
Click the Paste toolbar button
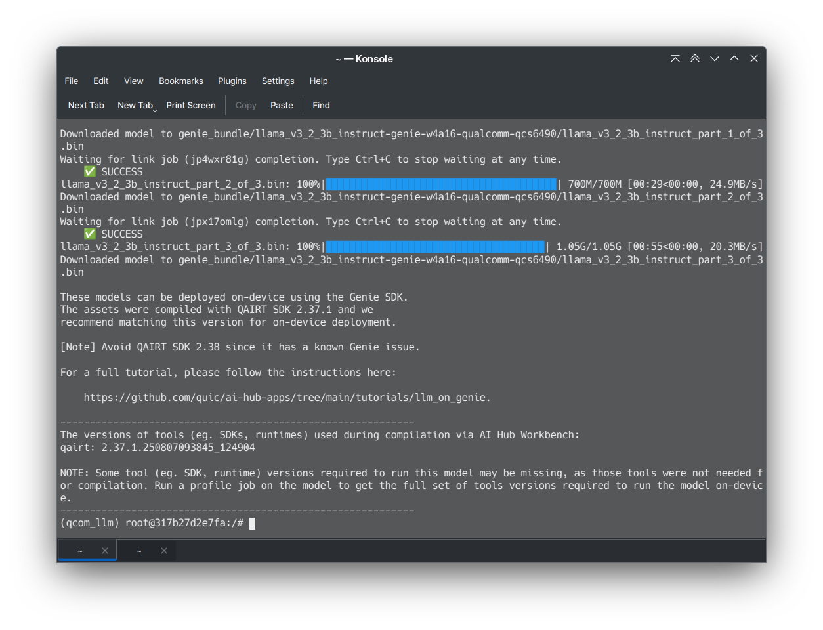tap(282, 105)
